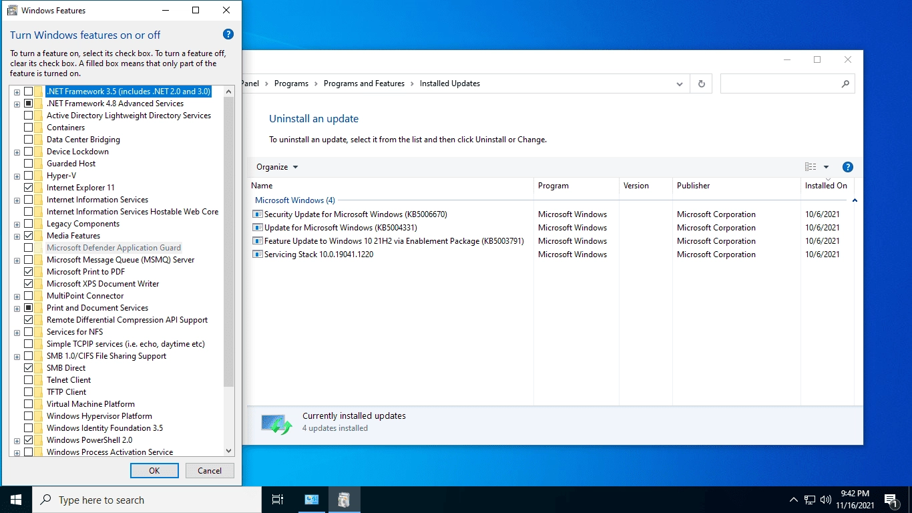The width and height of the screenshot is (912, 513).
Task: Click the search magnifier icon in Installed Updates
Action: coord(845,83)
